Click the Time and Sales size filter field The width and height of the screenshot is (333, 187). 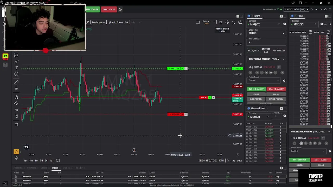click(277, 116)
